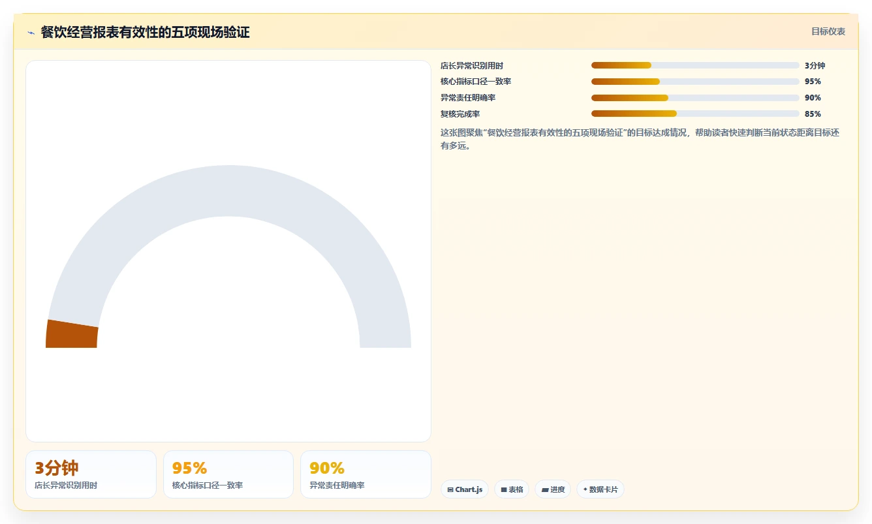Click the 异常责任明确率 label in the progress list
This screenshot has height=524, width=872.
coord(468,98)
